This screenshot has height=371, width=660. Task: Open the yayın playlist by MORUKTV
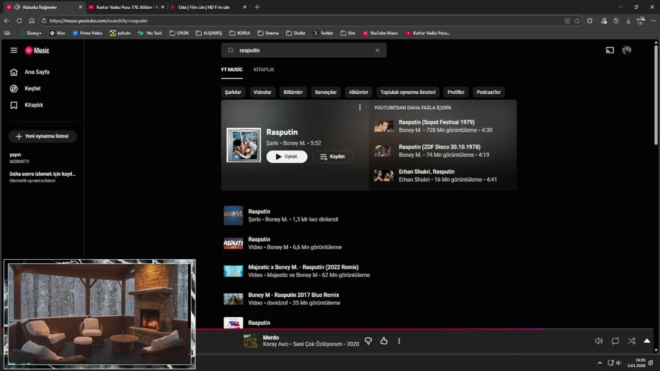tap(42, 158)
